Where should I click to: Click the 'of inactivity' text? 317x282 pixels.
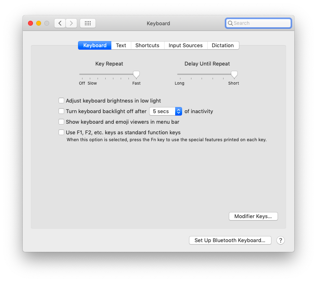tap(199, 111)
